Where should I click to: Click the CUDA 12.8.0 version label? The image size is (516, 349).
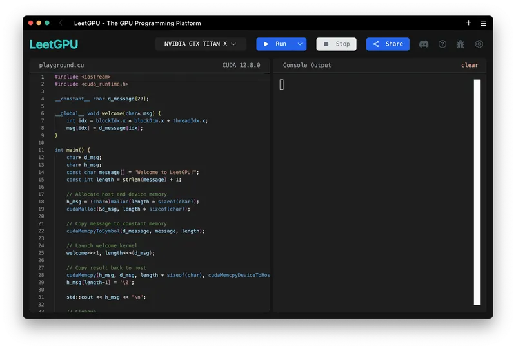pos(241,65)
